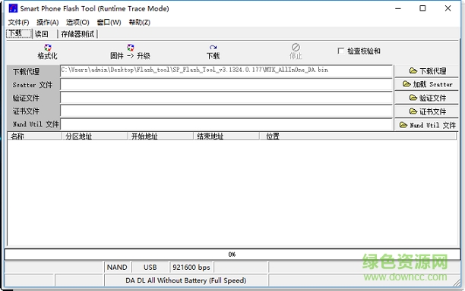Viewport: 465px width, 291px height.
Task: Sort by the 位置 column header
Action: tap(358, 136)
